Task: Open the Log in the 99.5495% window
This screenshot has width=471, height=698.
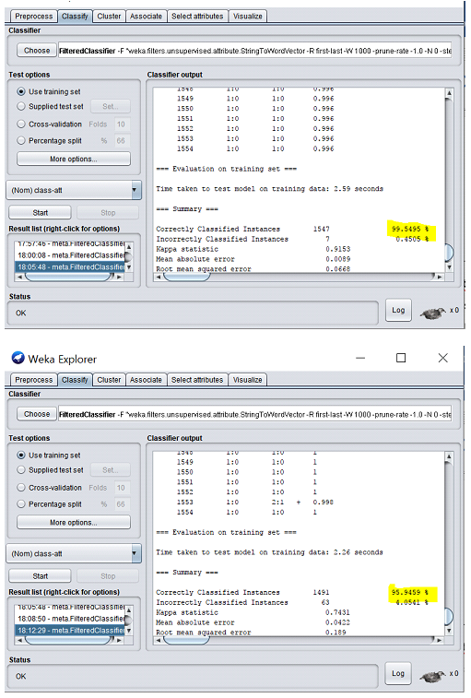Action: pyautogui.click(x=398, y=310)
